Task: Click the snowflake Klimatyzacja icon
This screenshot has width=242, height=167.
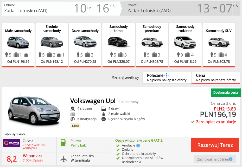Action: 72,119
